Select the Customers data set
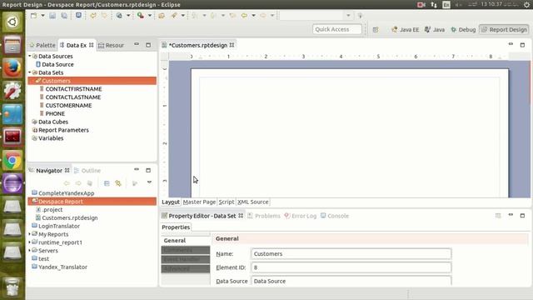This screenshot has height=300, width=533. click(92, 81)
